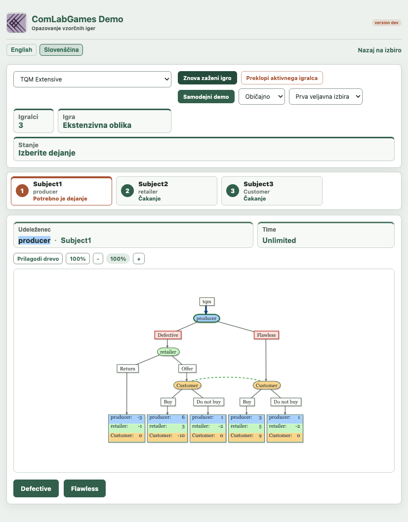
Task: Click the payoff box with producer -3
Action: (x=126, y=428)
